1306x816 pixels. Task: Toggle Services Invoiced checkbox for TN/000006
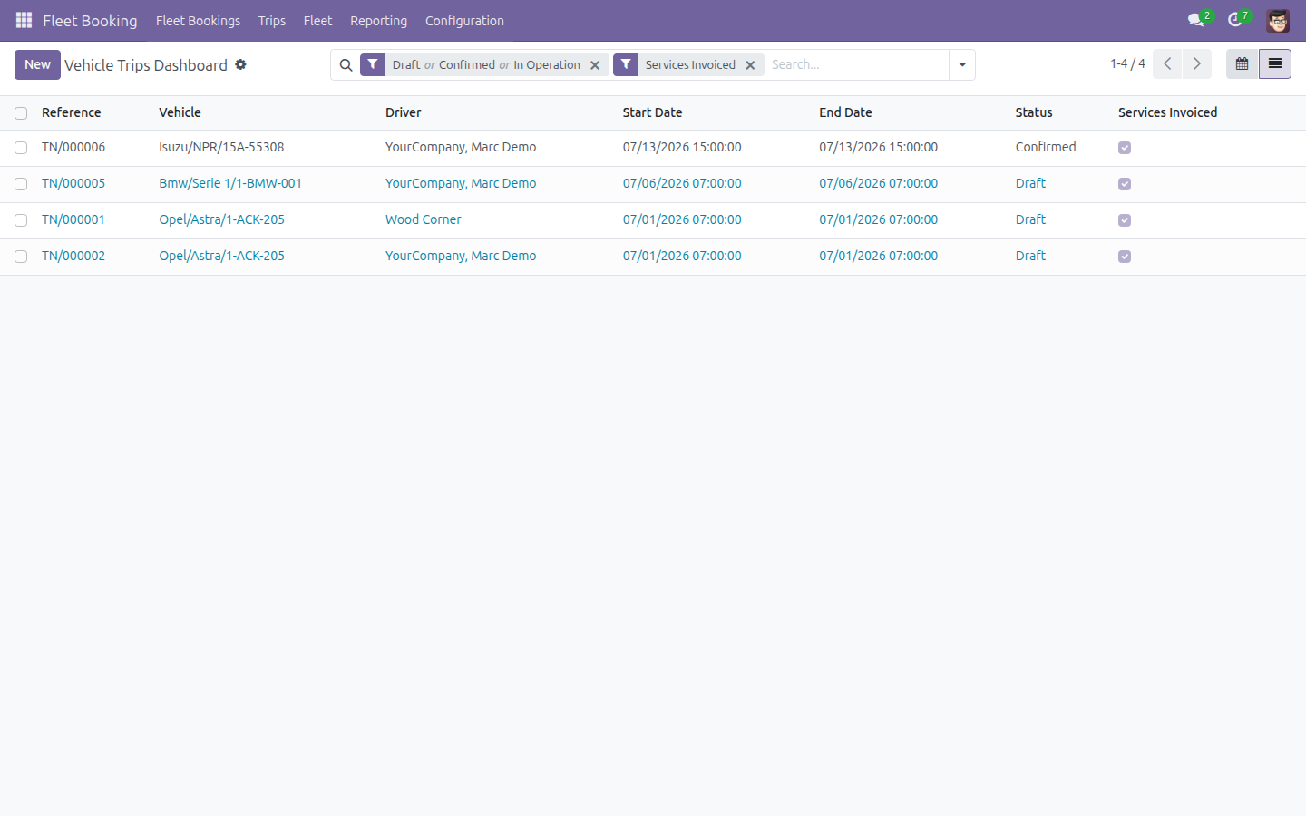point(1125,148)
